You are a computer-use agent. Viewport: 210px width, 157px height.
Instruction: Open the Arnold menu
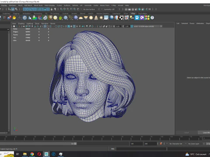(x=120, y=5)
